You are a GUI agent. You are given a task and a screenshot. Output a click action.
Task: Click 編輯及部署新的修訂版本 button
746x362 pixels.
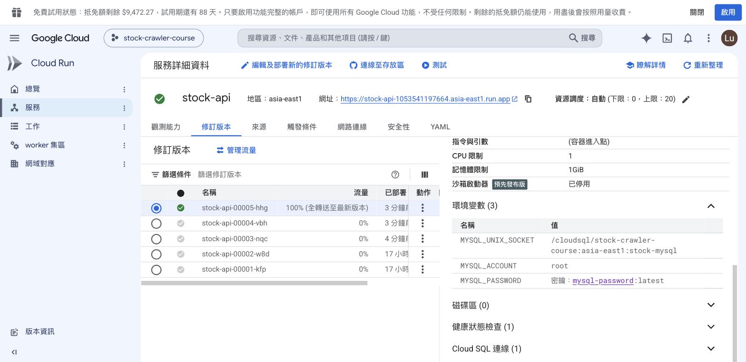(x=286, y=65)
